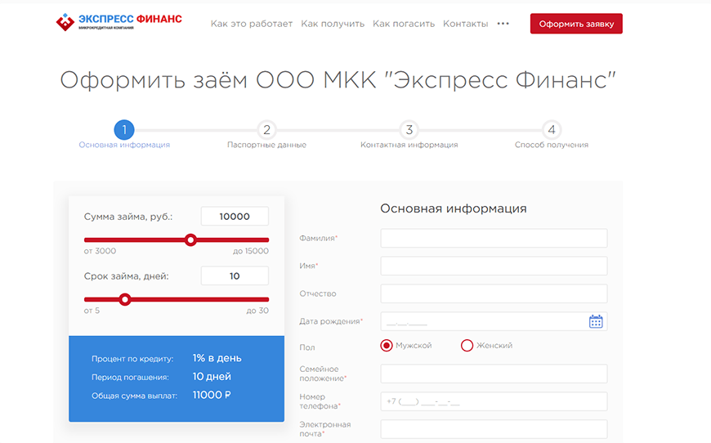Image resolution: width=711 pixels, height=443 pixels.
Task: Select the Женский radio button
Action: pos(467,346)
